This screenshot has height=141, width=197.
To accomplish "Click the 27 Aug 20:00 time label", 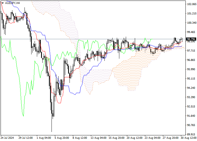I will tap(171, 138).
